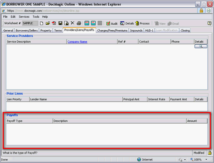Click the status bar yellow lock icon
The height and width of the screenshot is (163, 214).
pyautogui.click(x=210, y=153)
